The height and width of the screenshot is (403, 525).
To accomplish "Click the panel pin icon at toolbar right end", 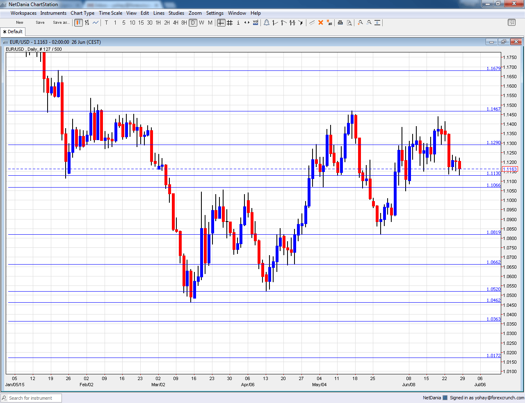I will (511, 23).
